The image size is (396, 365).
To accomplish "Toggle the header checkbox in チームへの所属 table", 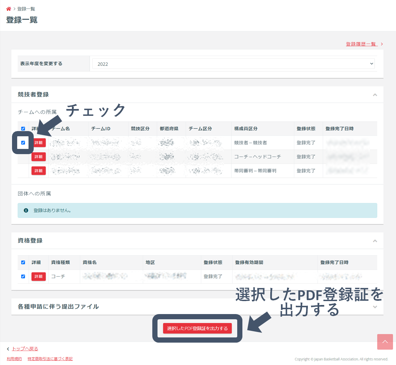I will [x=23, y=128].
